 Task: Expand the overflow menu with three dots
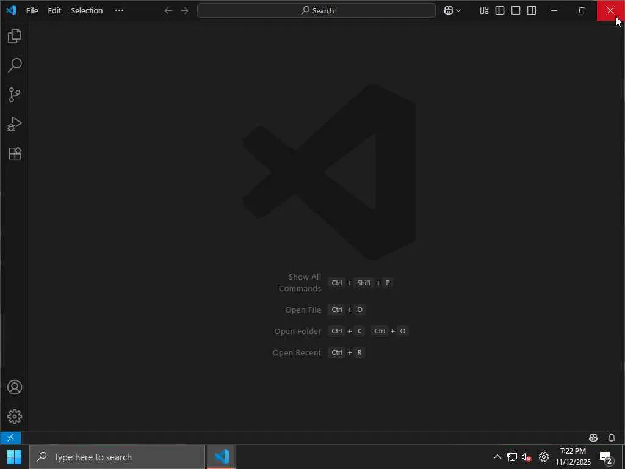(119, 11)
